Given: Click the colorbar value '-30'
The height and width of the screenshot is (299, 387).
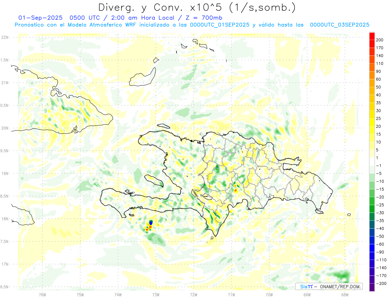Looking at the screenshot, I should pos(380,213).
